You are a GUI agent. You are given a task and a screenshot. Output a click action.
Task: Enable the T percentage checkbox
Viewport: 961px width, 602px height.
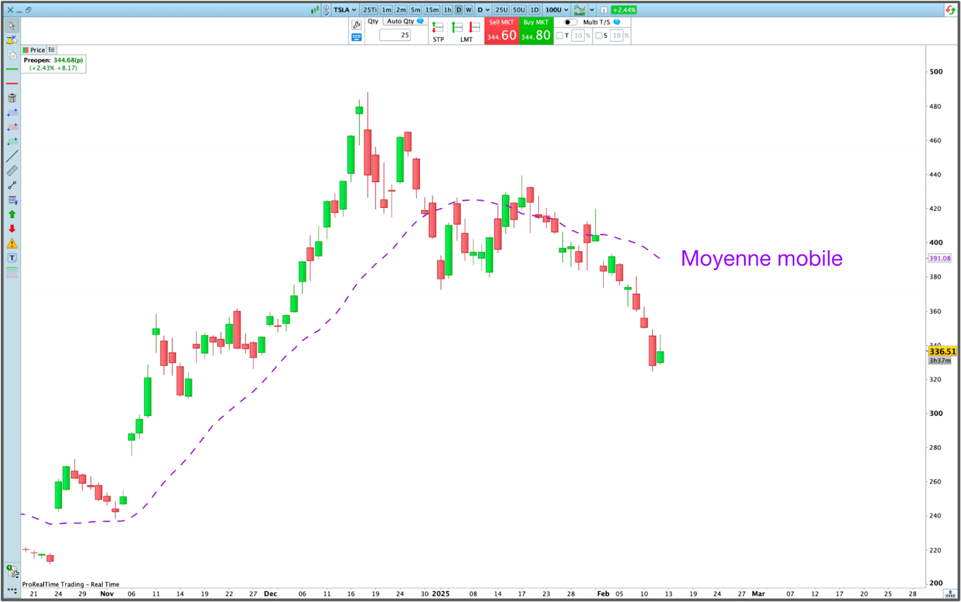[560, 35]
